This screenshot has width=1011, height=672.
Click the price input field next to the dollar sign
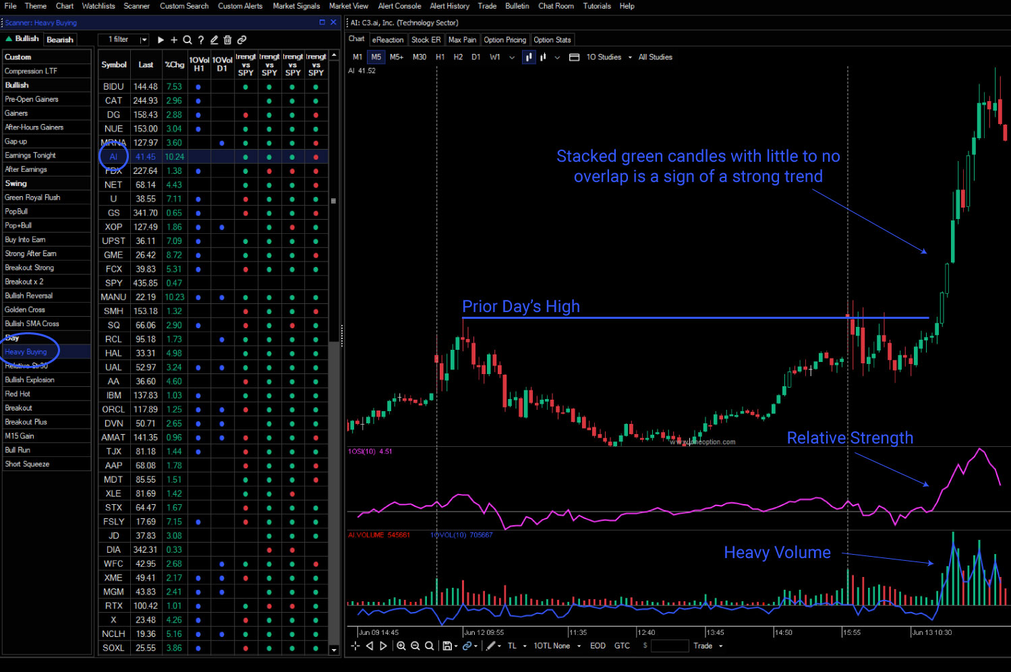point(669,646)
